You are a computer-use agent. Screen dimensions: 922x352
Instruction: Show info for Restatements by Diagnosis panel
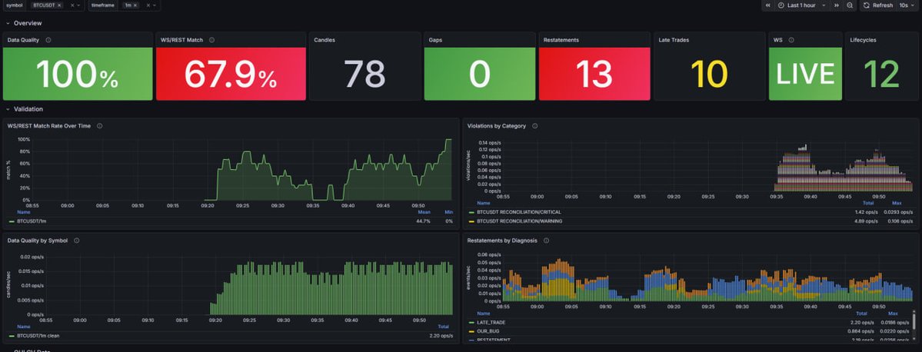point(546,241)
